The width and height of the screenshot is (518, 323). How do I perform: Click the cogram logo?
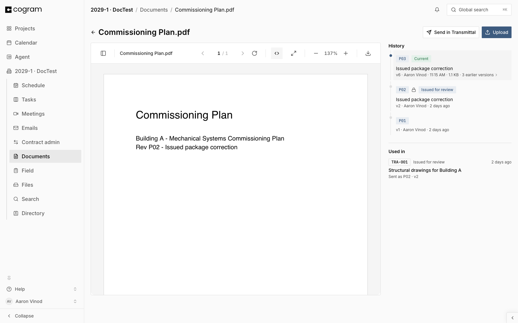24,10
